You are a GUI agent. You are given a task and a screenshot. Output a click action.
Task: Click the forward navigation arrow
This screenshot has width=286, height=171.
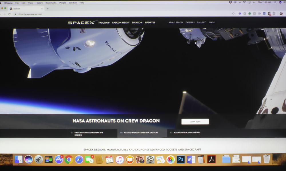pos(5,14)
